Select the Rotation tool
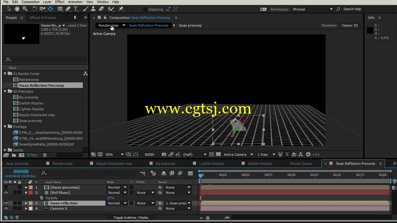This screenshot has width=397, height=223. (34, 9)
